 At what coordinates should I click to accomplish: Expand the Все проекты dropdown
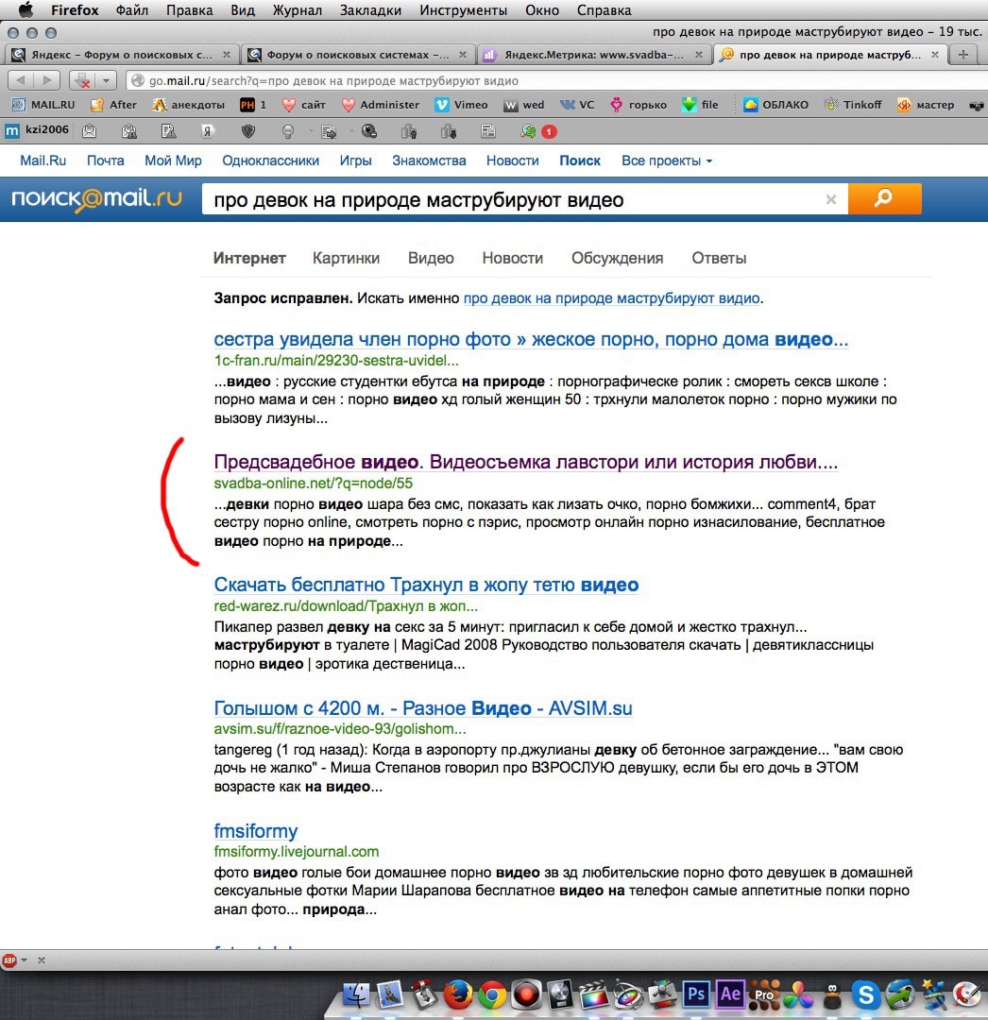pos(667,161)
